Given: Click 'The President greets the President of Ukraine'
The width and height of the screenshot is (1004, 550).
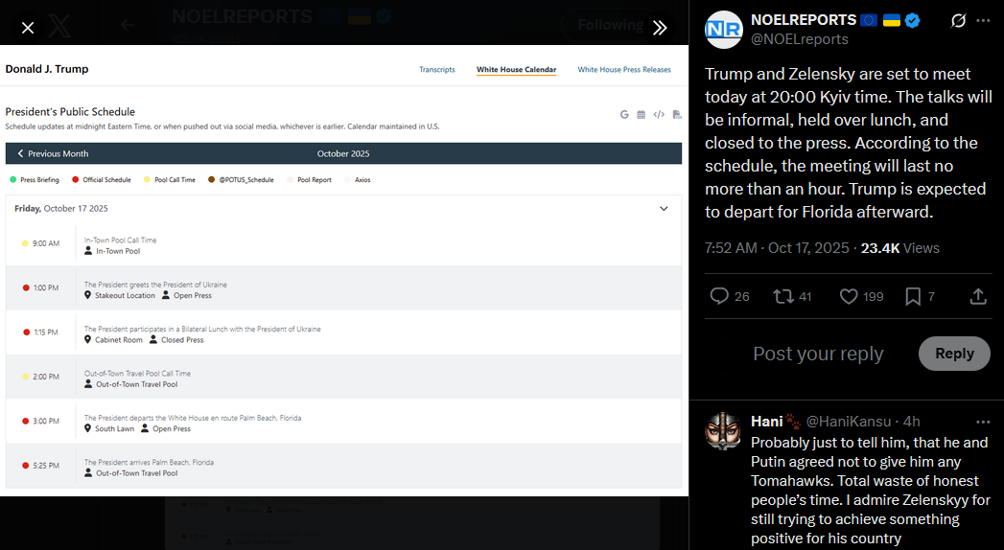Looking at the screenshot, I should pos(155,284).
